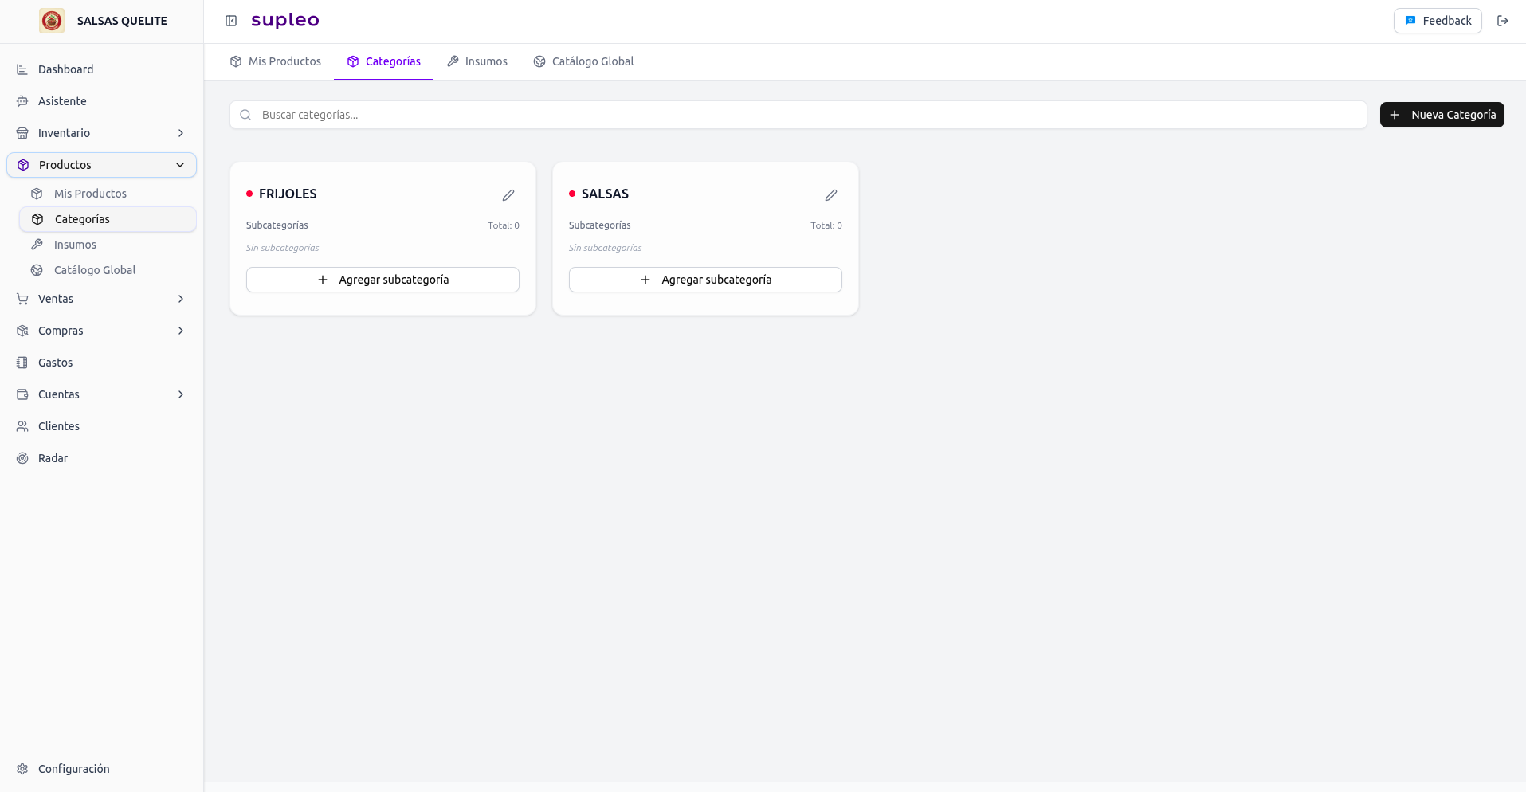1526x792 pixels.
Task: Edit the SALSAS category using the pencil icon
Action: pyautogui.click(x=830, y=194)
